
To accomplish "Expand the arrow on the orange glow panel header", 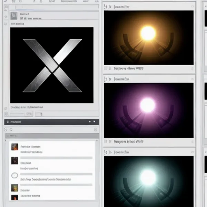I will tap(110, 7).
